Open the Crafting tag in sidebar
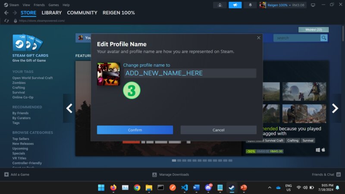This screenshot has height=194, width=345. tap(19, 88)
